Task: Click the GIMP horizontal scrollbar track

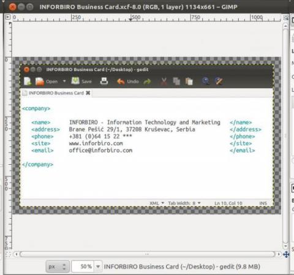Action: point(148,254)
